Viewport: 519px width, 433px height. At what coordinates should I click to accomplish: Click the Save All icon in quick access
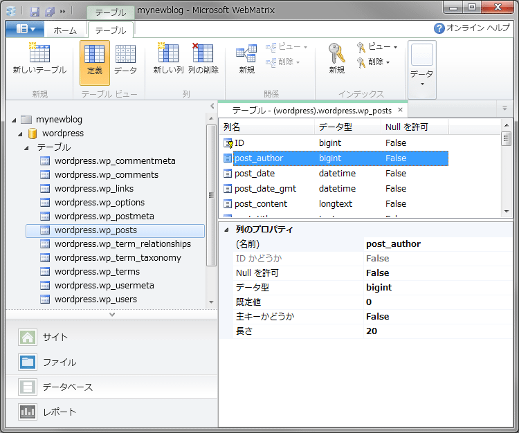[50, 12]
